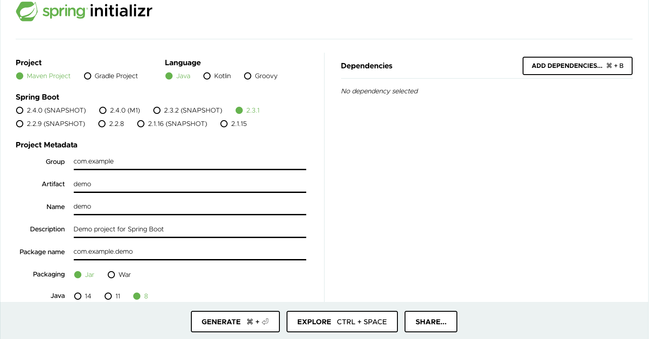This screenshot has height=339, width=650.
Task: Explore the project contents
Action: [342, 322]
